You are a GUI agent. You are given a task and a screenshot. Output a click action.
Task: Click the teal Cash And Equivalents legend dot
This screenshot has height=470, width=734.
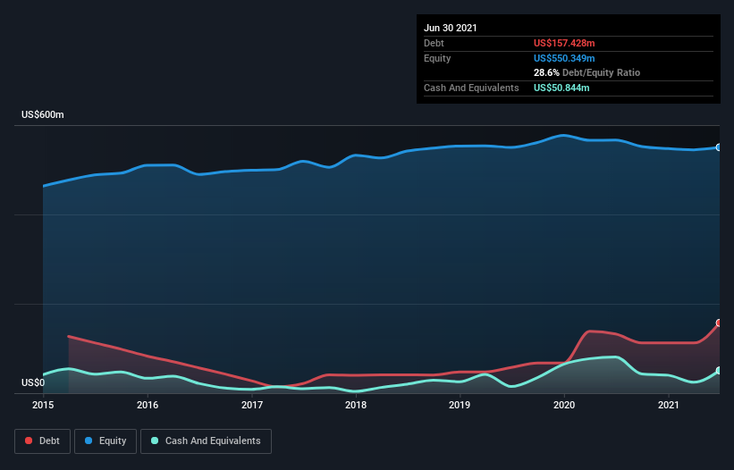[x=155, y=441]
